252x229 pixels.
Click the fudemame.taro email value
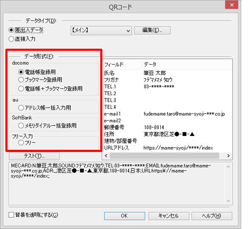(x=184, y=114)
